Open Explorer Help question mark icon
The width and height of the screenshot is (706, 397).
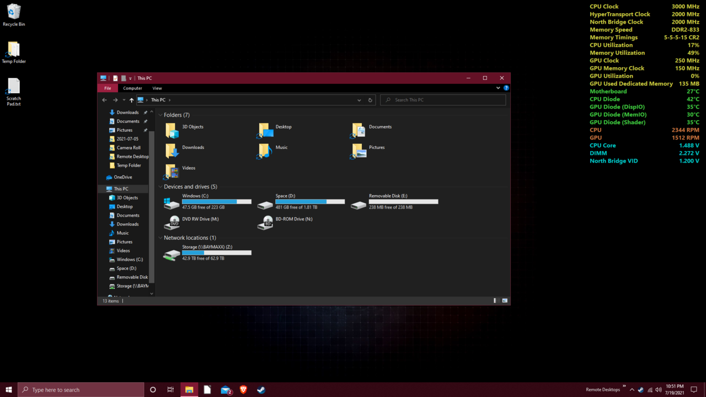(x=506, y=88)
